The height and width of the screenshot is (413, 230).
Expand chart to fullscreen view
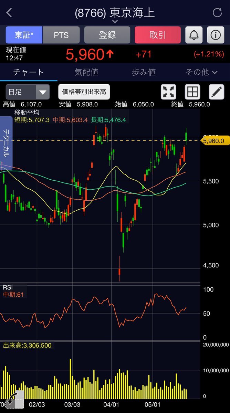(x=169, y=92)
